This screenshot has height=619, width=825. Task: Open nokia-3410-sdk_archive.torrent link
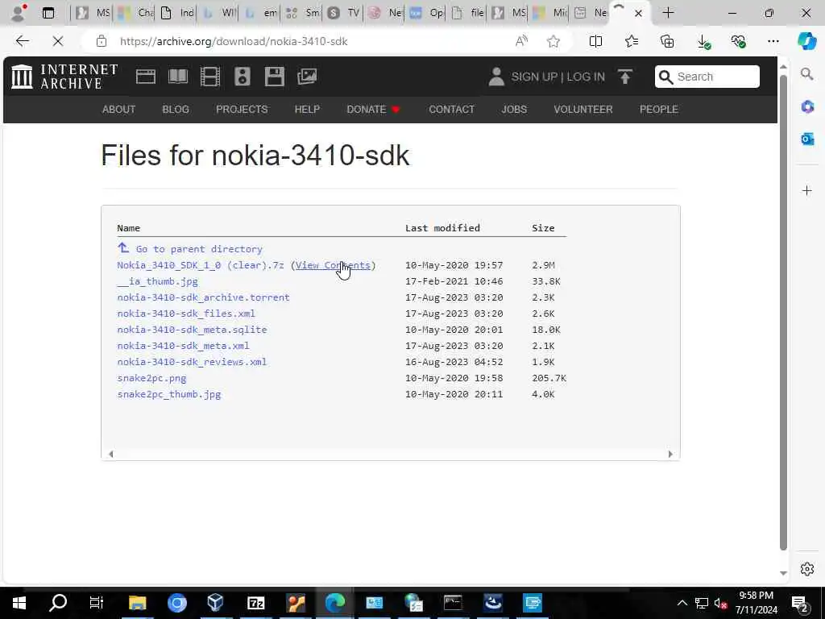pos(204,297)
